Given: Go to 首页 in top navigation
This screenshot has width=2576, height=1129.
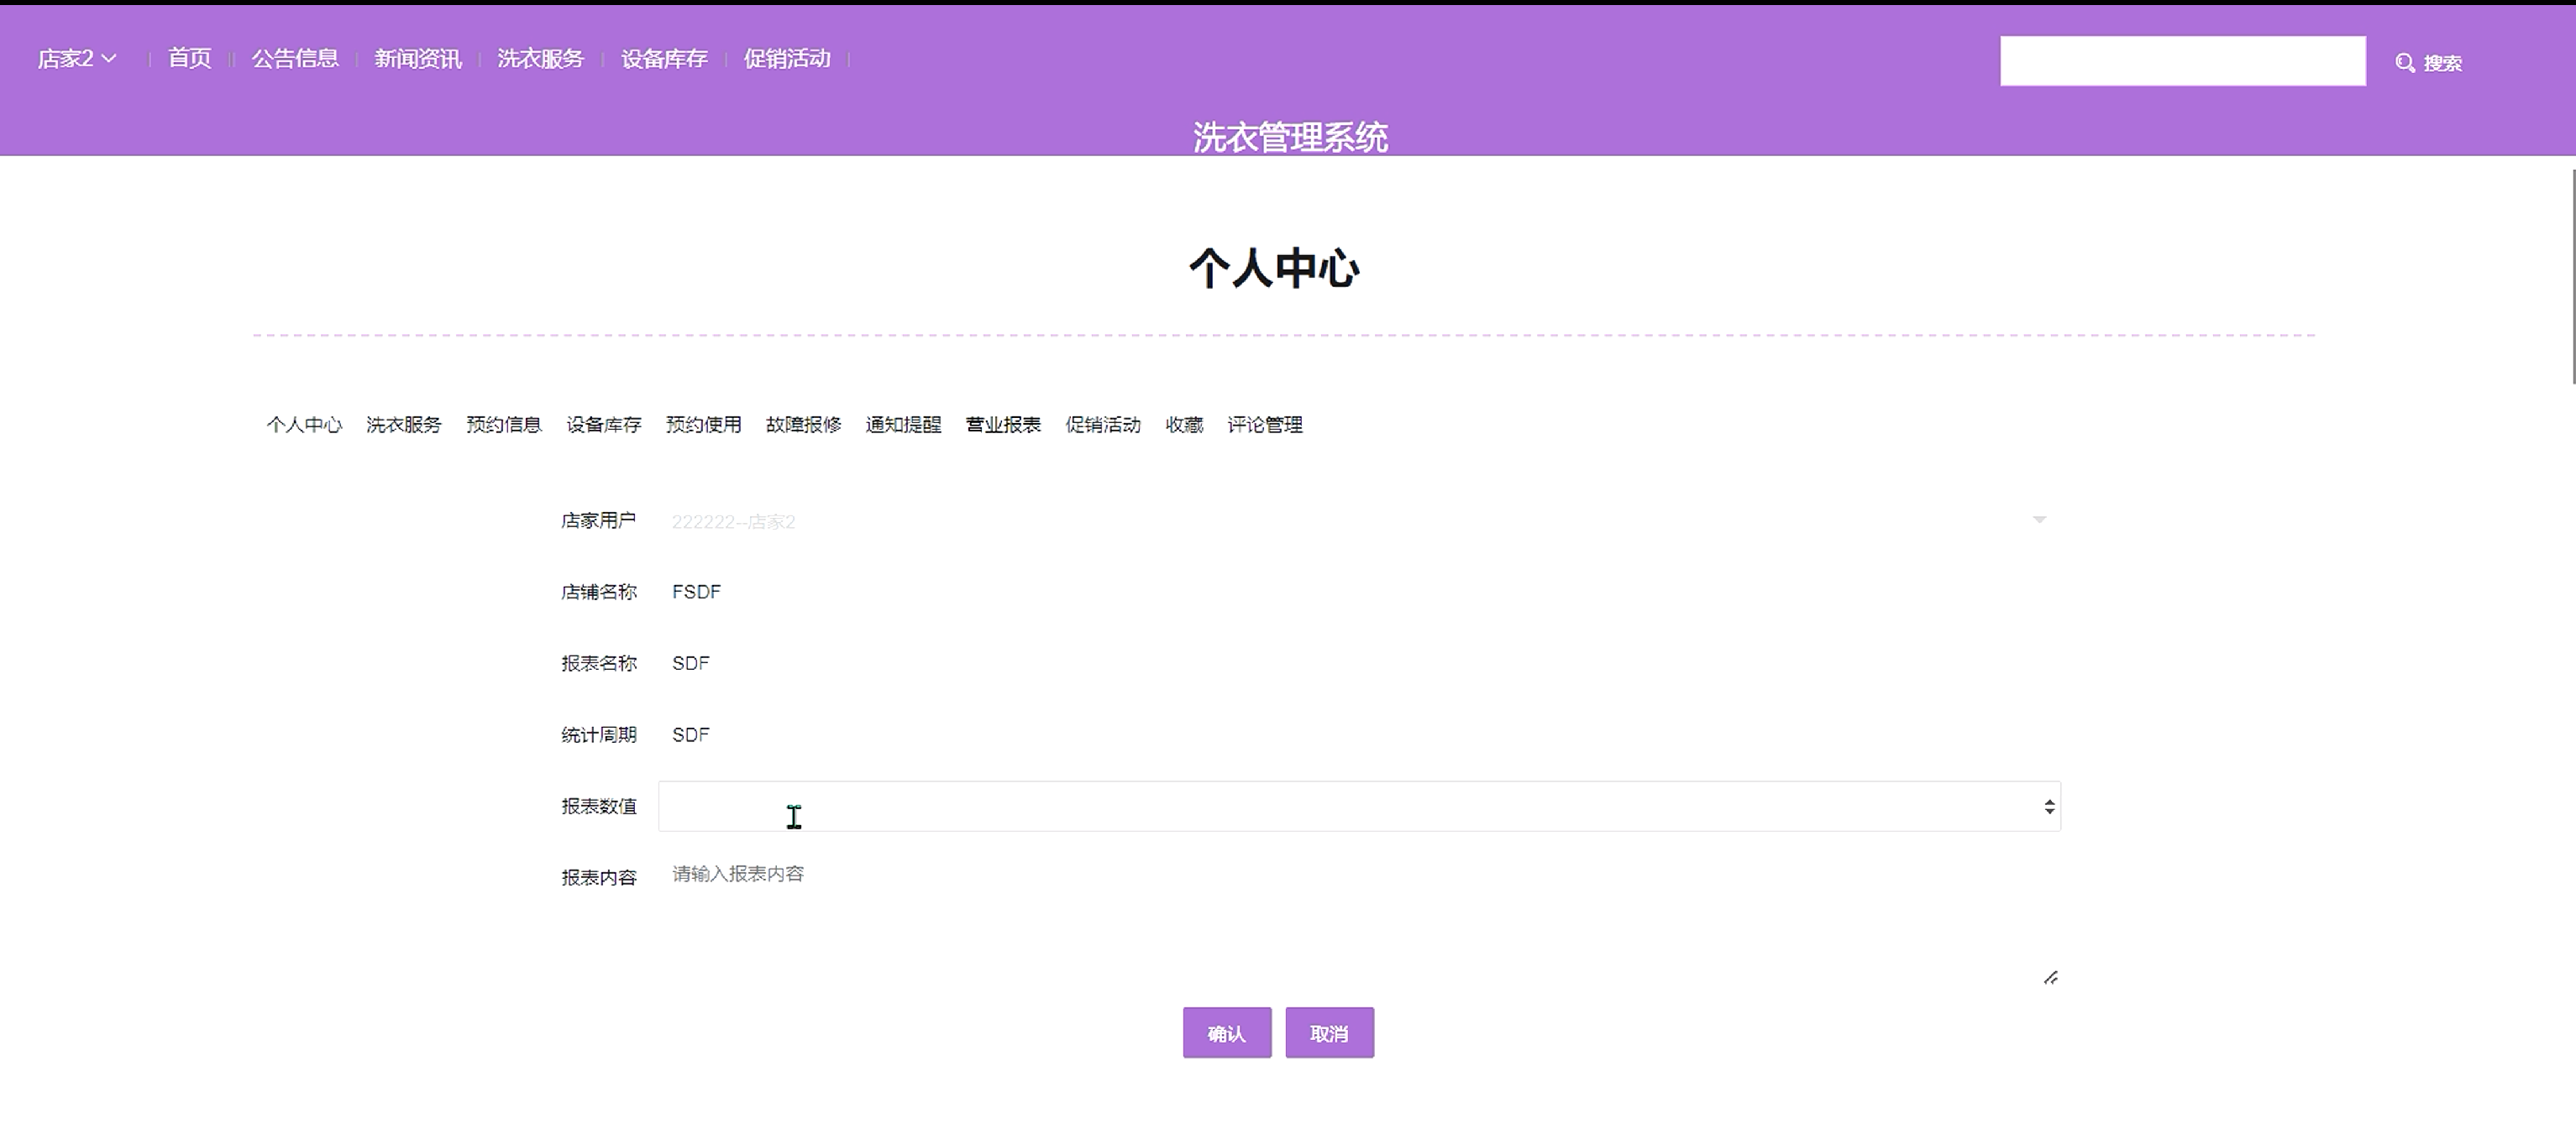Looking at the screenshot, I should (x=189, y=59).
